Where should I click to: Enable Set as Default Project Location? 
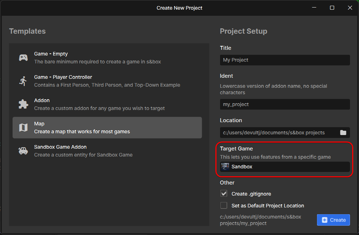pos(224,206)
